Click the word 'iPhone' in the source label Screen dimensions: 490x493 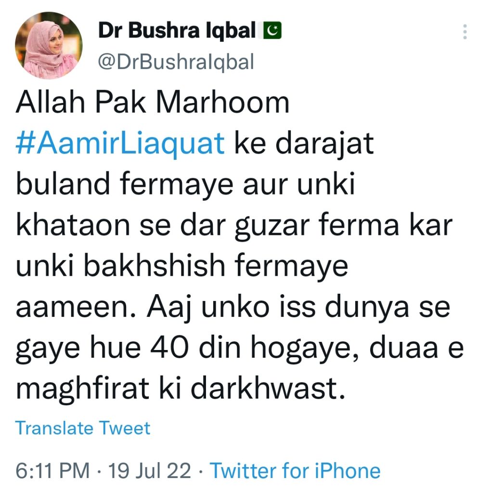point(348,471)
